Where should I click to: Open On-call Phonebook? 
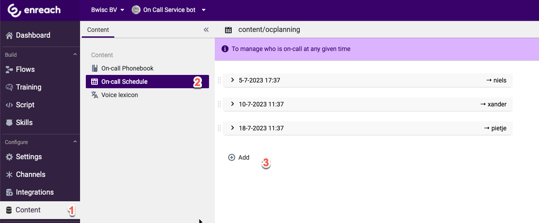point(127,68)
